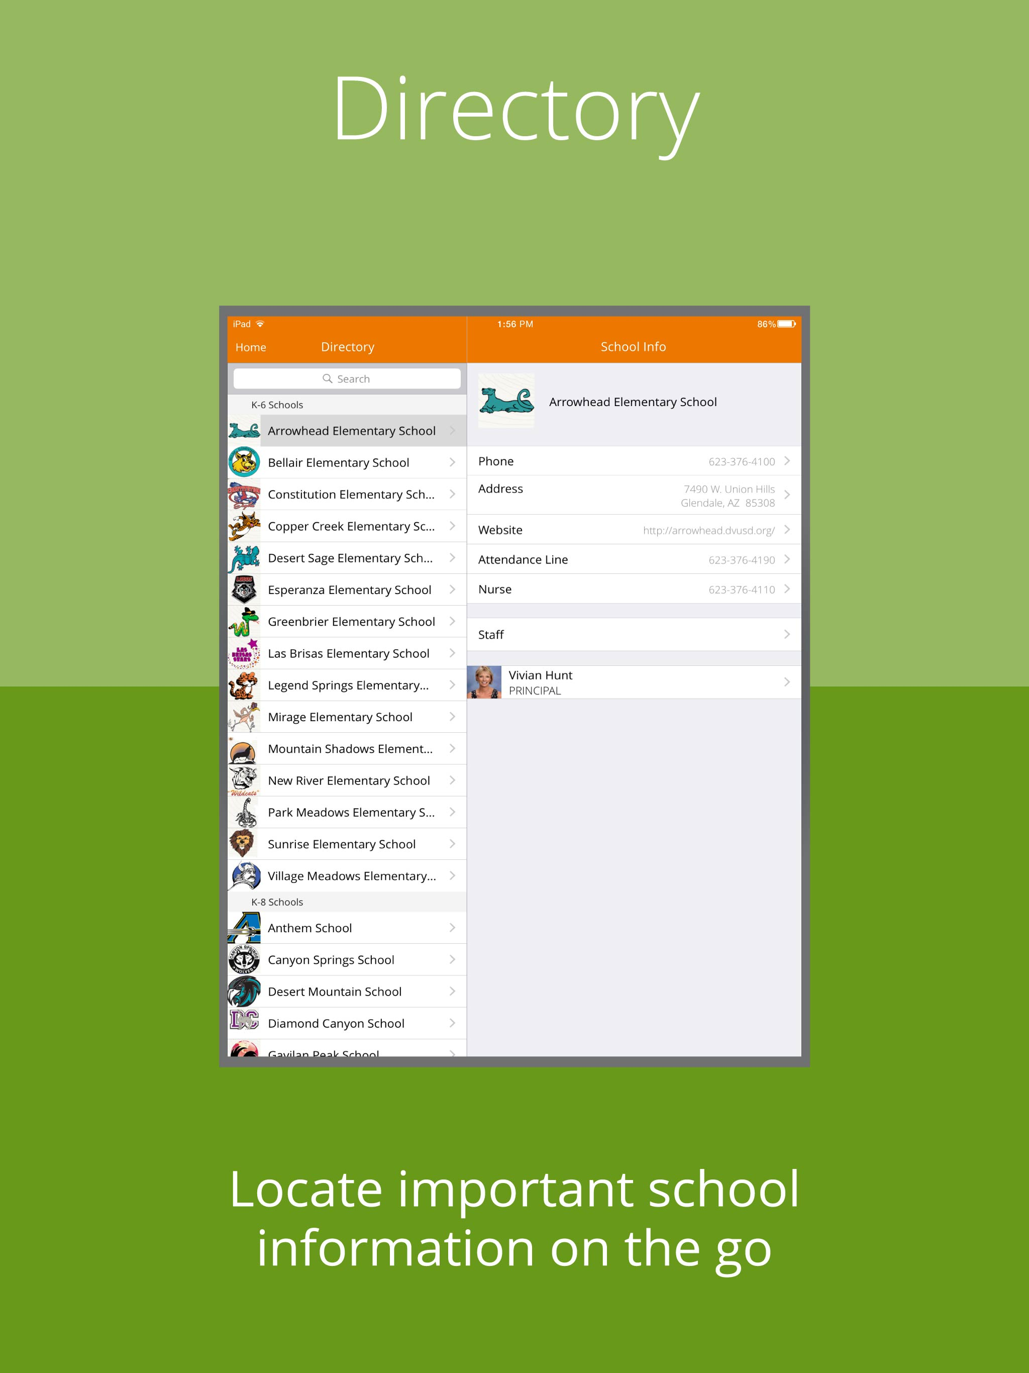Go back using the Home button
The width and height of the screenshot is (1029, 1373).
(x=251, y=347)
